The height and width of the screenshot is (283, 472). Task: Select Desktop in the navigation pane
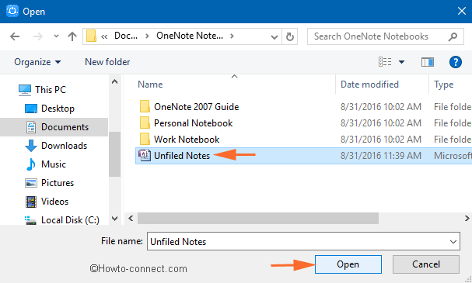tap(58, 109)
